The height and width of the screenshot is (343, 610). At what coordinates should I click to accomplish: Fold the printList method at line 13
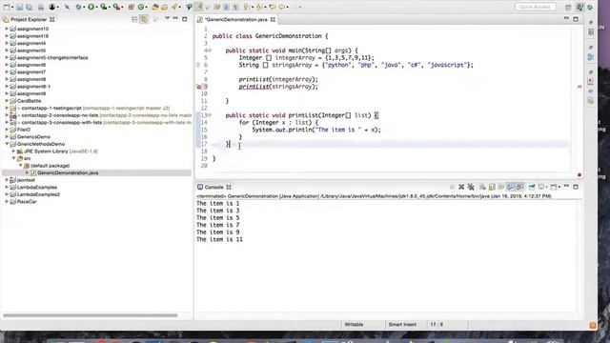[210, 115]
